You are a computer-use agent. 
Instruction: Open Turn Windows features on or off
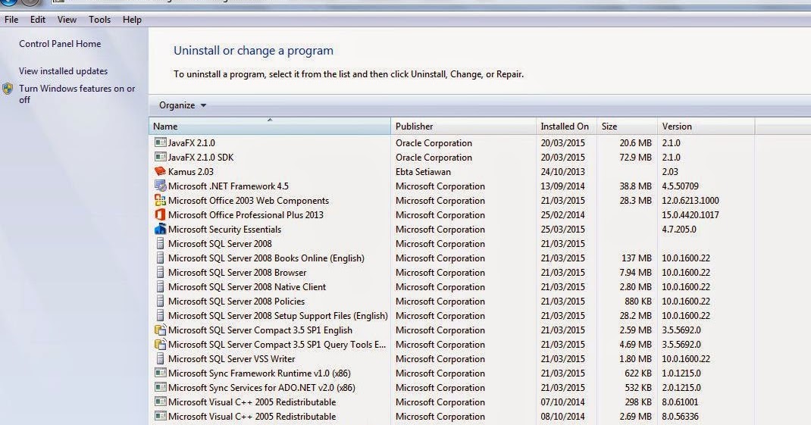(x=77, y=94)
